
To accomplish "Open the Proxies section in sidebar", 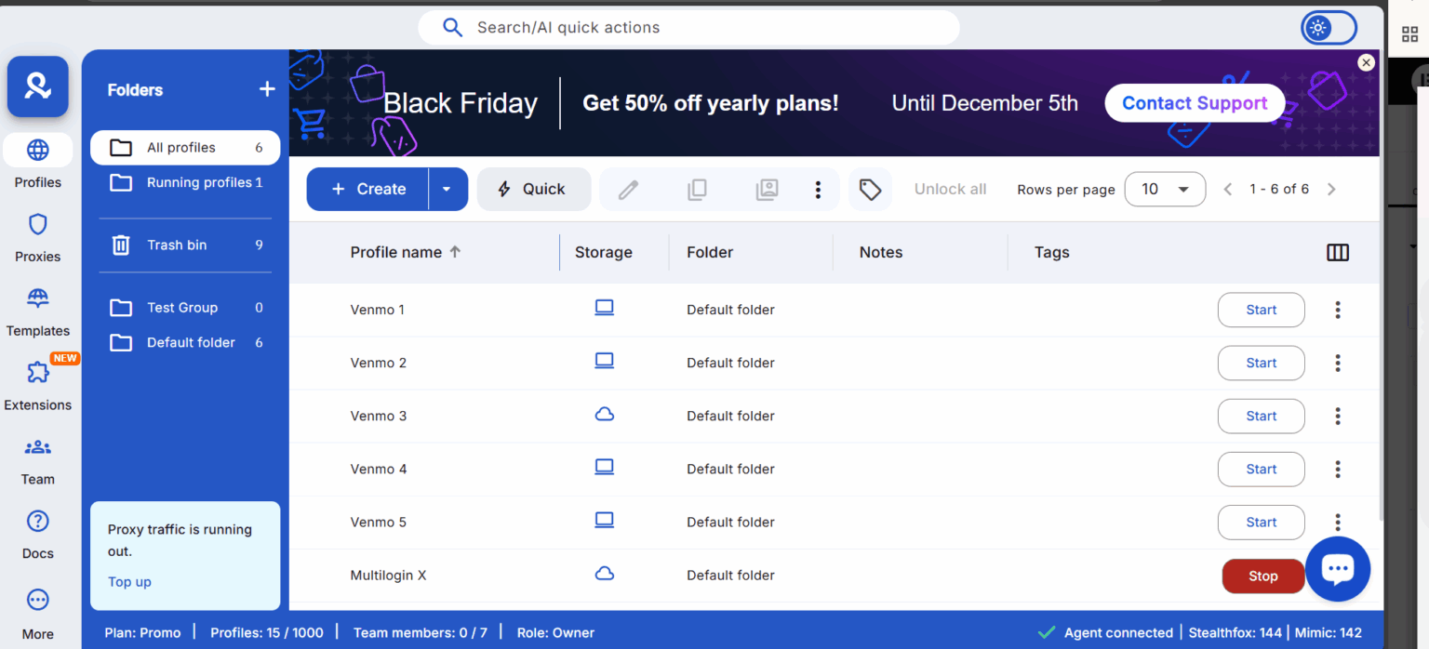I will pos(38,238).
